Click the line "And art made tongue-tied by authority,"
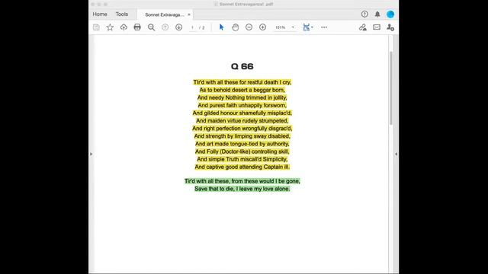 coord(242,144)
